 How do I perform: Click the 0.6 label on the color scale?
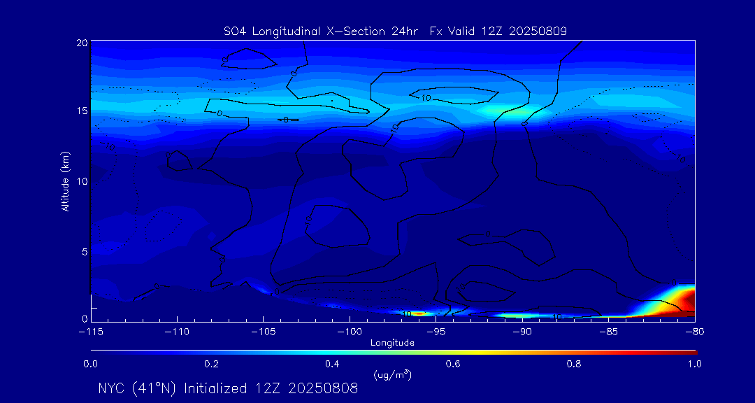[453, 364]
